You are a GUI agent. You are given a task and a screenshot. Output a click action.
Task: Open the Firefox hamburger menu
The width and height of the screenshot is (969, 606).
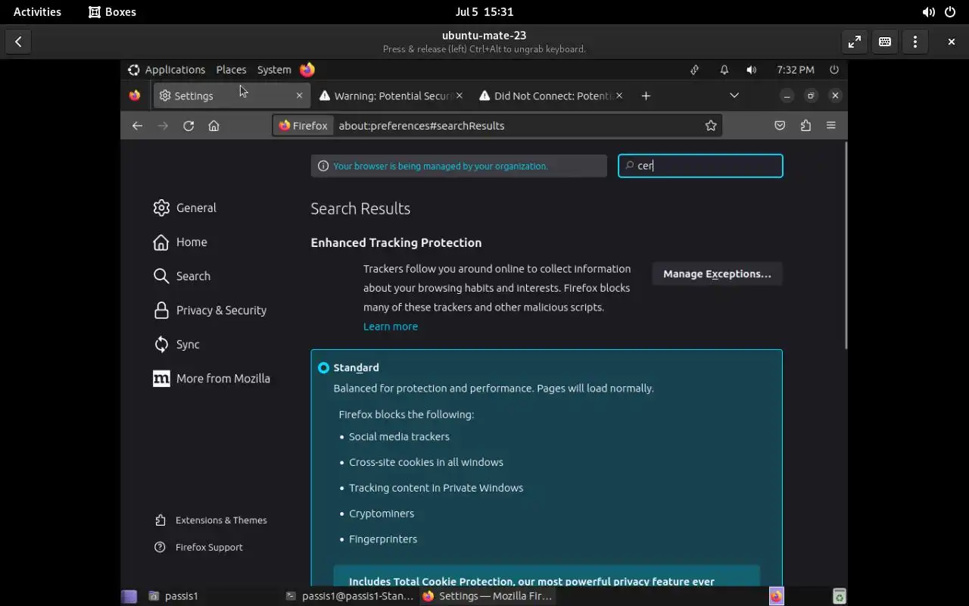tap(830, 126)
